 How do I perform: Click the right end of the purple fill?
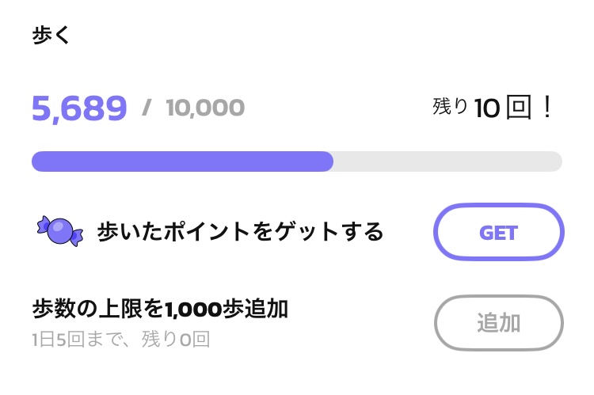click(328, 161)
